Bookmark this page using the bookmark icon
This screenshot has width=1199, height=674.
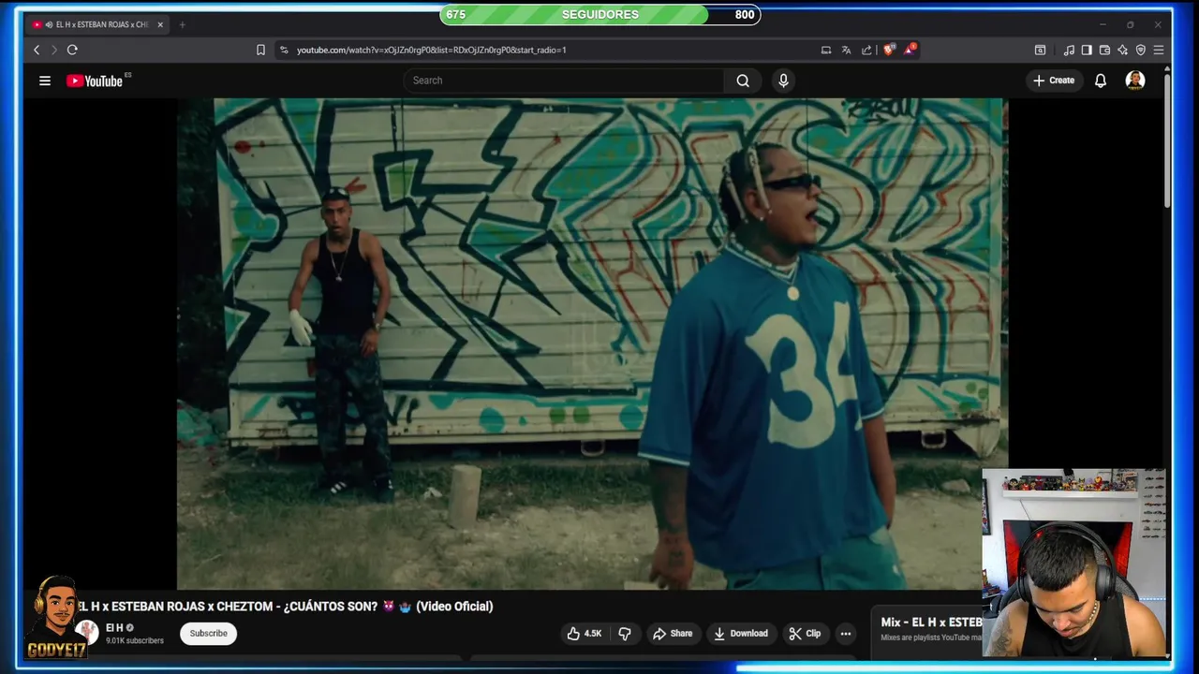click(260, 50)
